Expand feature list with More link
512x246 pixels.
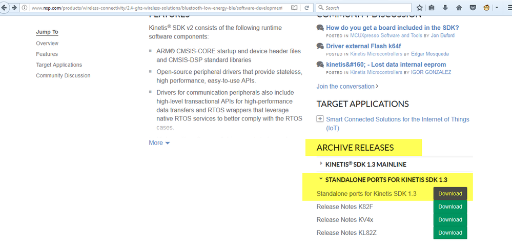(159, 143)
